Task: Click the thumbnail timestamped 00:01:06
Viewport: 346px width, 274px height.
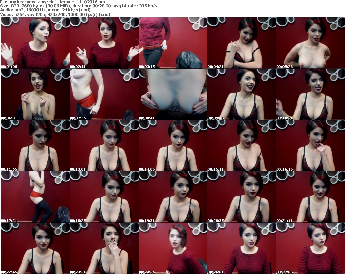Action: (x=35, y=43)
